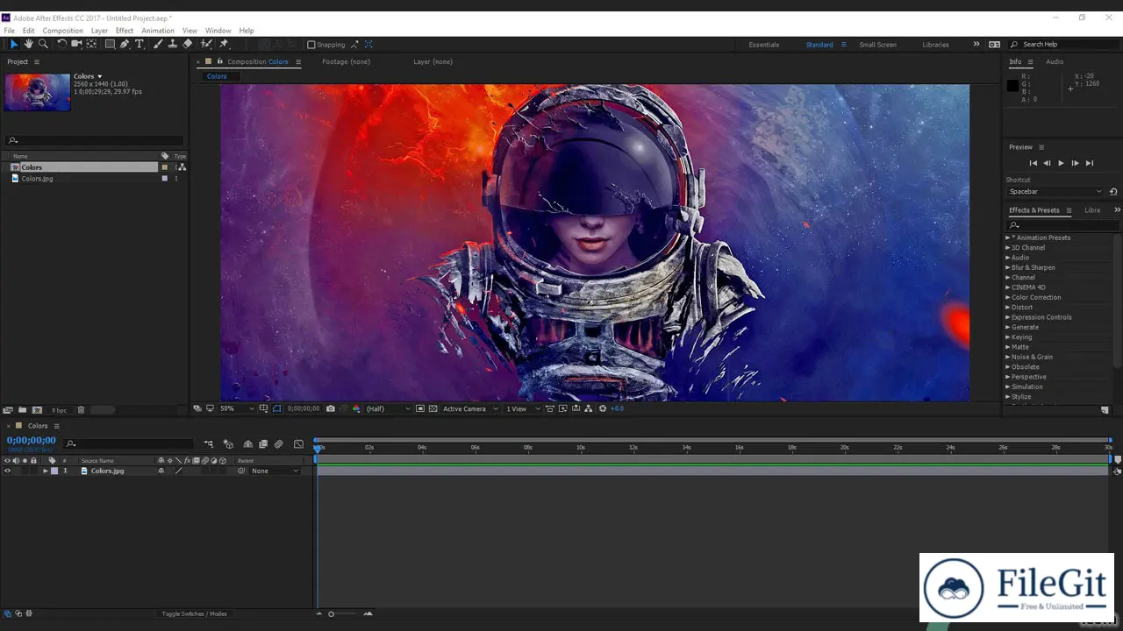Open the (Half) resolution dropdown
1123x631 pixels.
click(388, 408)
